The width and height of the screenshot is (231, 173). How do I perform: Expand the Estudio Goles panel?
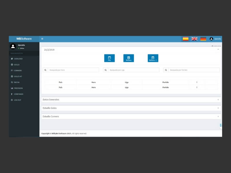(x=218, y=108)
